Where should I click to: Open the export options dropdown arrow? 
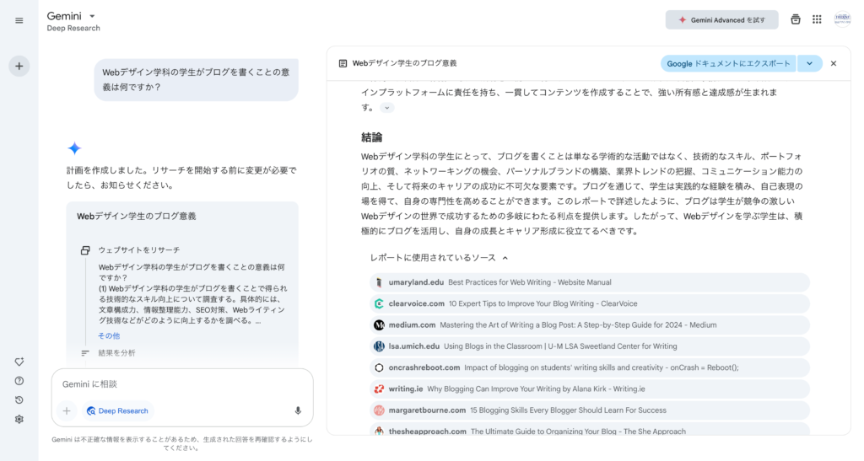[x=809, y=63]
